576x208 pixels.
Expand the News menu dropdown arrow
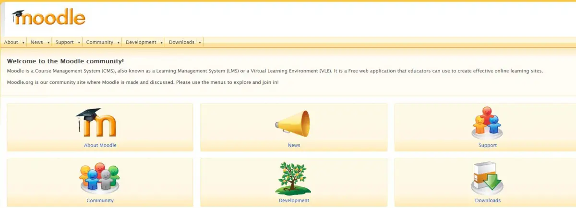tap(48, 43)
